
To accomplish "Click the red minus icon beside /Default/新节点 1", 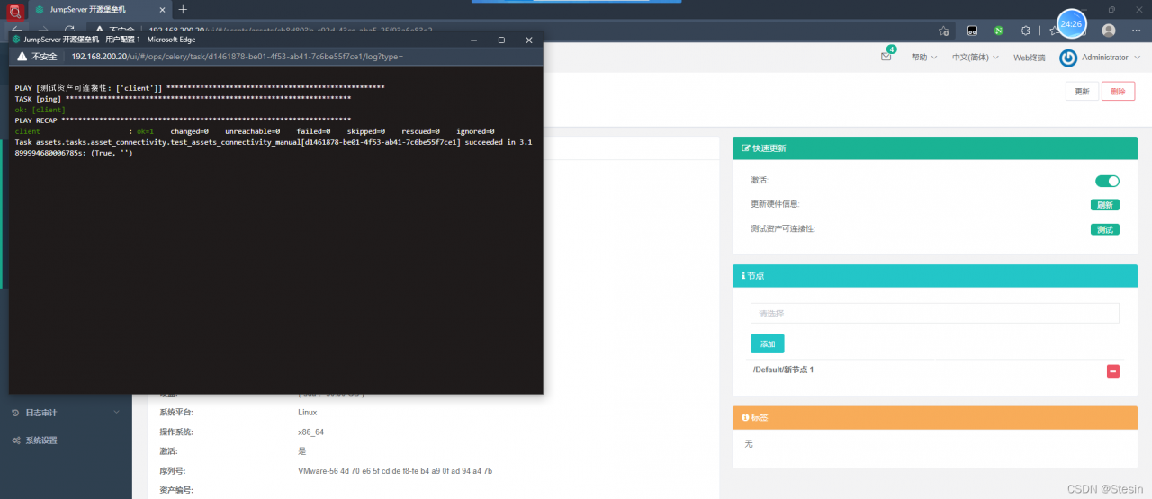I will pyautogui.click(x=1112, y=371).
